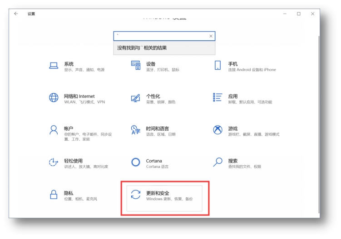Screen dimensions: 341x239
Task: Open the 手机 phone icon
Action: [x=217, y=65]
